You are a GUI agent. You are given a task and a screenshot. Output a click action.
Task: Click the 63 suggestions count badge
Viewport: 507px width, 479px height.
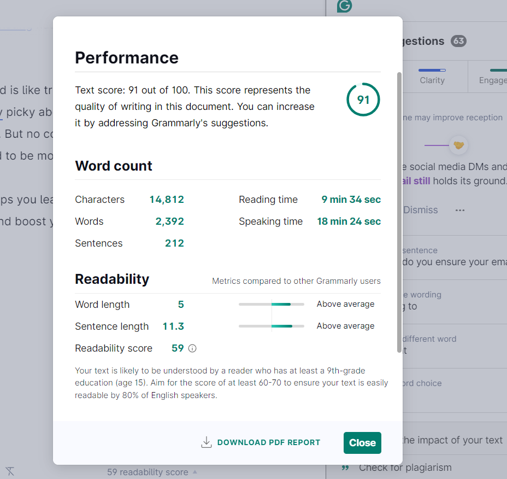coord(458,41)
